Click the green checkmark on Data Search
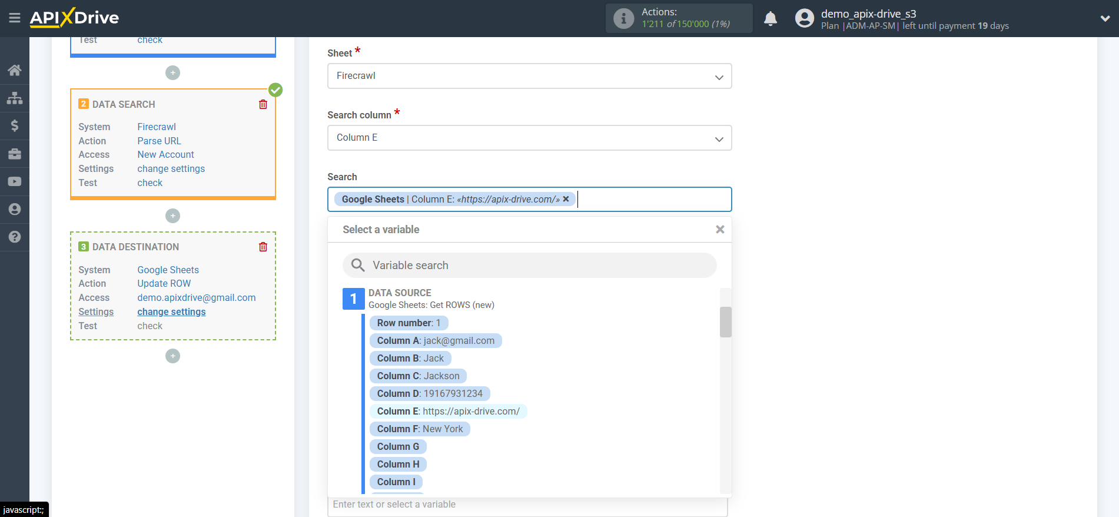 275,90
